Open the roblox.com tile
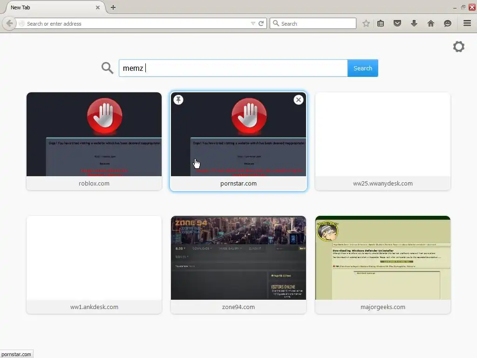The image size is (477, 358). 94,141
